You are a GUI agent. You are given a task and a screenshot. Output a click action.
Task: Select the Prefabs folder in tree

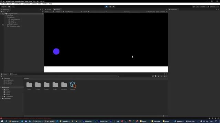[x=7, y=91]
